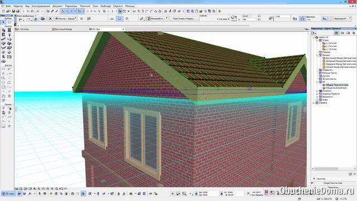The height and width of the screenshot is (201, 357).
Task: Click the 3D-окно button in status bar
Action: (8, 194)
